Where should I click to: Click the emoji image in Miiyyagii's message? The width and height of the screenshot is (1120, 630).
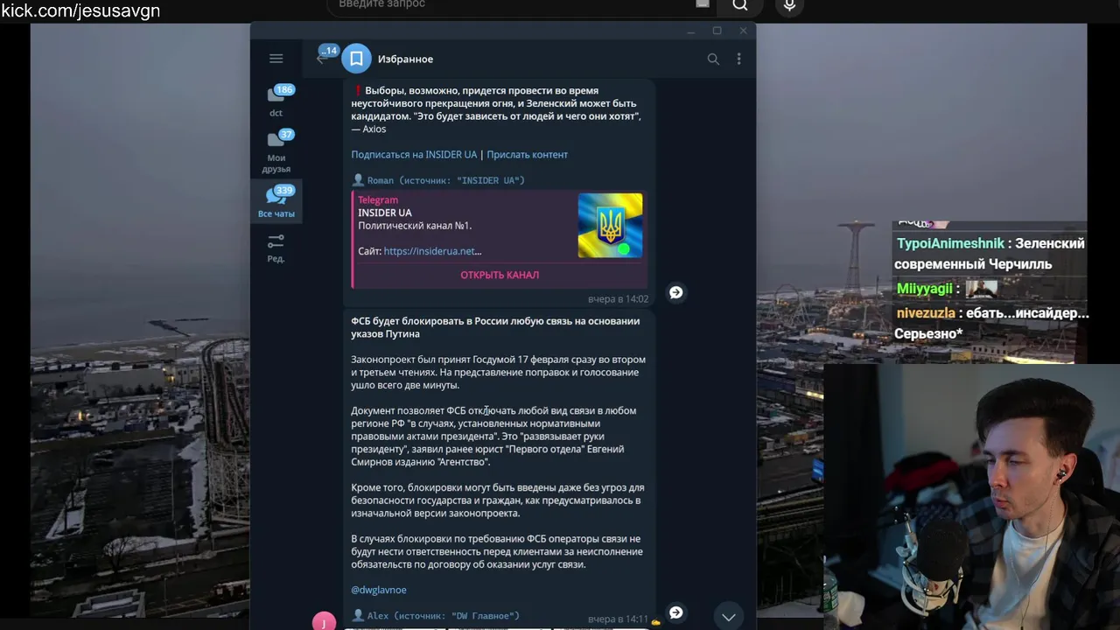(x=982, y=289)
